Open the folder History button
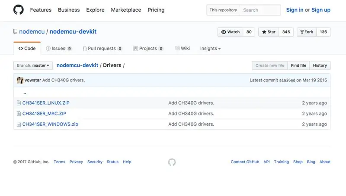Image resolution: width=346 pixels, height=196 pixels. (320, 65)
